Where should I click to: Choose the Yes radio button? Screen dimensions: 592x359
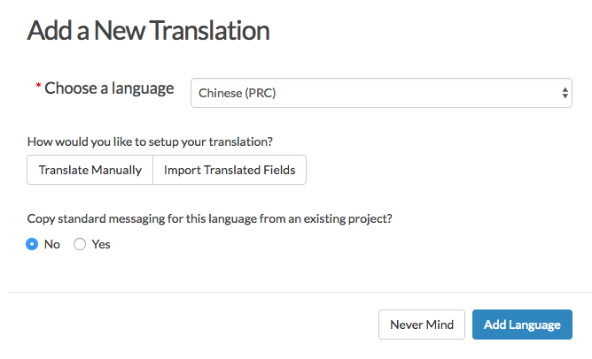80,244
